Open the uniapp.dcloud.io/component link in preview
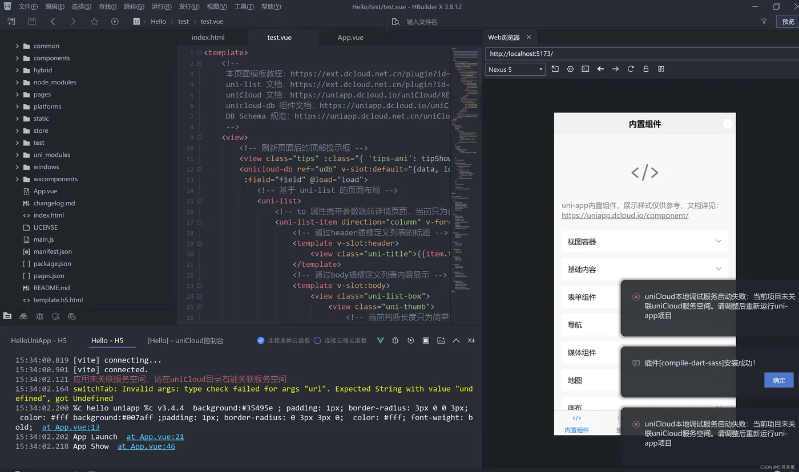 625,215
